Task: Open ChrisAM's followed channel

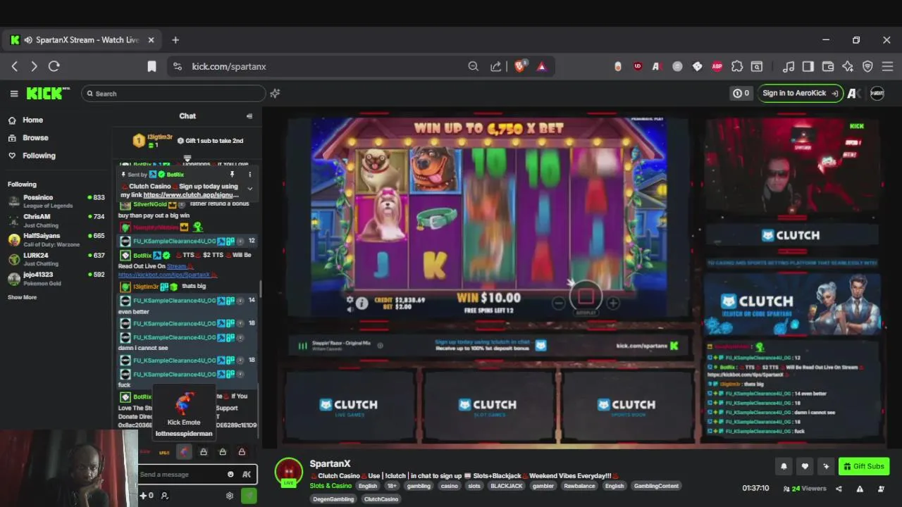Action: 55,220
